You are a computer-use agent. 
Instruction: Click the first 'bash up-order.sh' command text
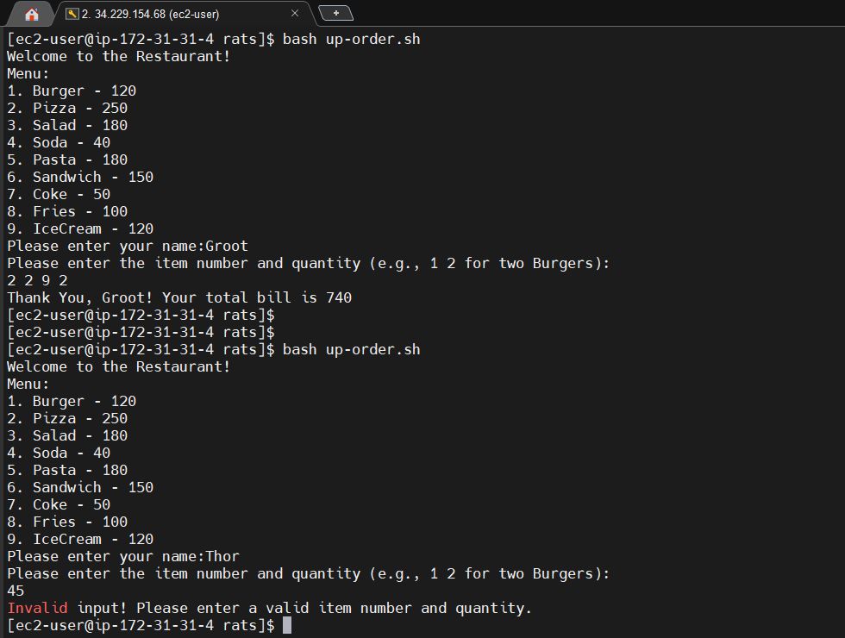352,40
